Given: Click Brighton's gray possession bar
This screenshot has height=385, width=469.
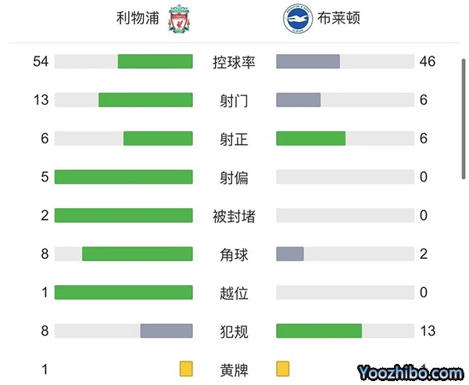Looking at the screenshot, I should click(308, 62).
